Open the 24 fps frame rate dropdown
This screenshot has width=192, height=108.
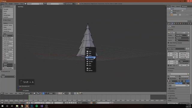tap(184, 61)
